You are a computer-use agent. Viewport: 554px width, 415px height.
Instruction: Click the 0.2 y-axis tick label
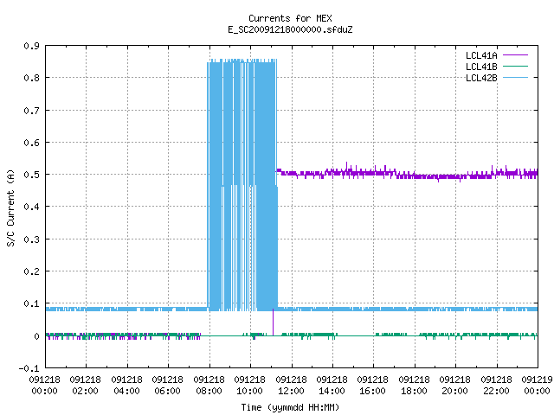pyautogui.click(x=31, y=271)
